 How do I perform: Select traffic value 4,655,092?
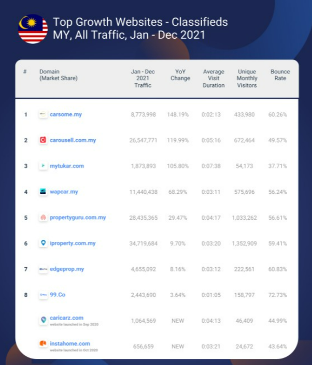(143, 269)
